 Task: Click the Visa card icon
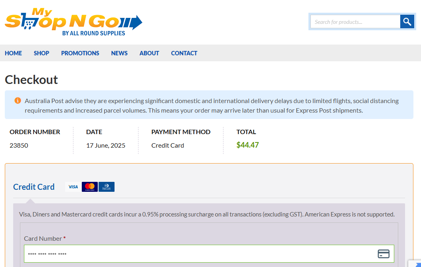[x=73, y=187]
